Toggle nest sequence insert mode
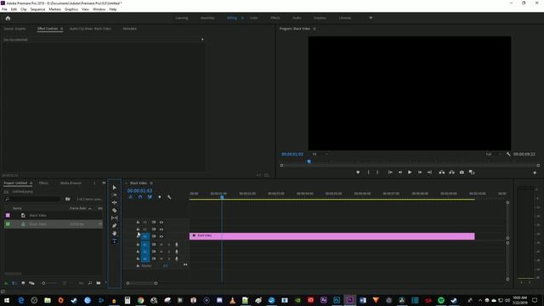 point(130,197)
